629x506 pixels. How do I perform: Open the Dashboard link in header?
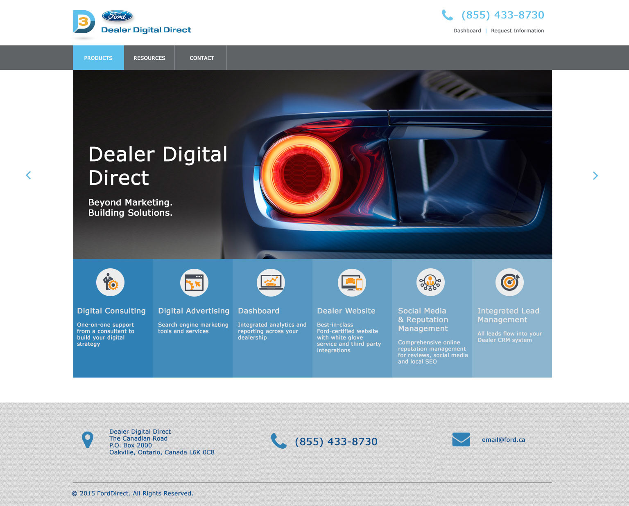click(467, 31)
